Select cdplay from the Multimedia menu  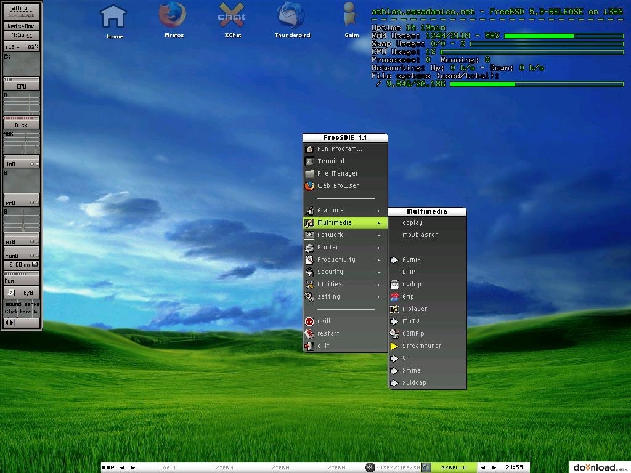point(428,223)
